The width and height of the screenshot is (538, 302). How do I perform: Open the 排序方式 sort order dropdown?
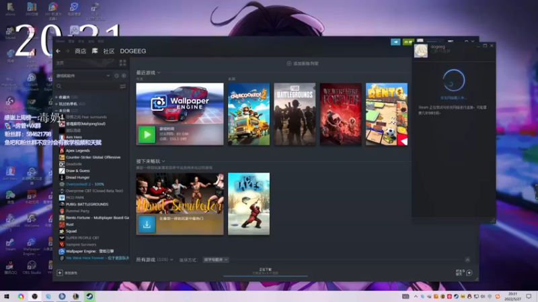point(215,260)
